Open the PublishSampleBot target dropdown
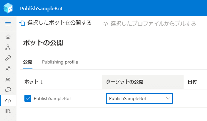Image resolution: width=207 pixels, height=121 pixels. (139, 98)
